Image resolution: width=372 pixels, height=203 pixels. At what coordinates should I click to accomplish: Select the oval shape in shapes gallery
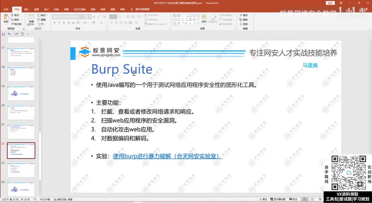[x=194, y=16]
